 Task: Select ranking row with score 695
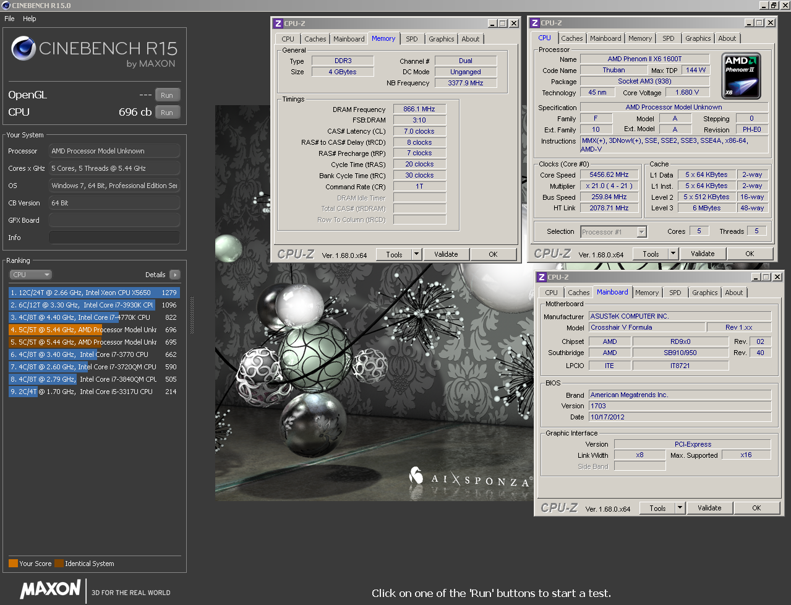coord(94,342)
